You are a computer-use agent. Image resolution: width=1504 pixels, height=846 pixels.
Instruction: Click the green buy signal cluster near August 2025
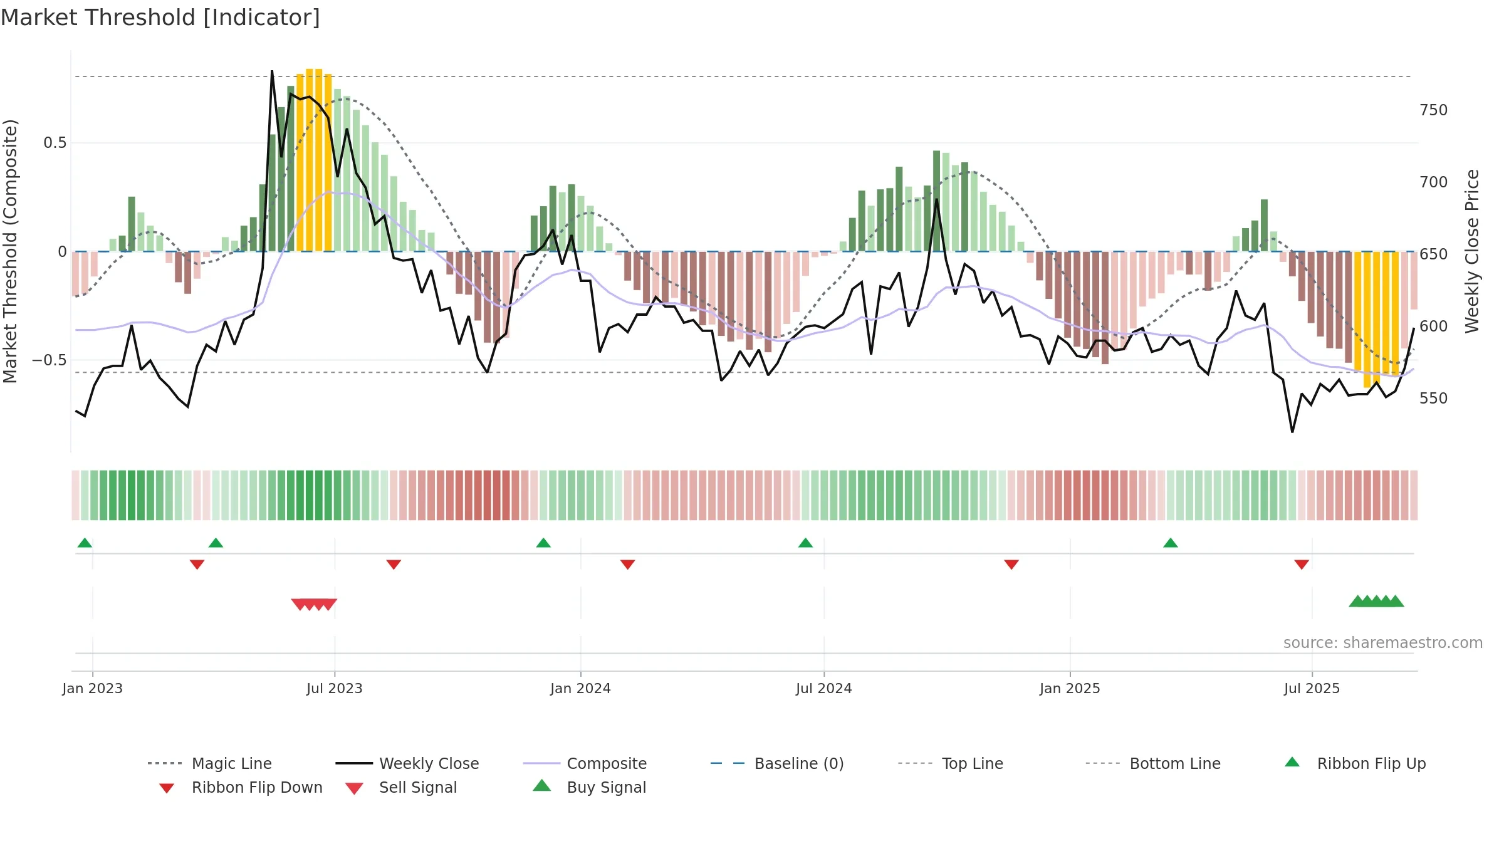pyautogui.click(x=1376, y=601)
